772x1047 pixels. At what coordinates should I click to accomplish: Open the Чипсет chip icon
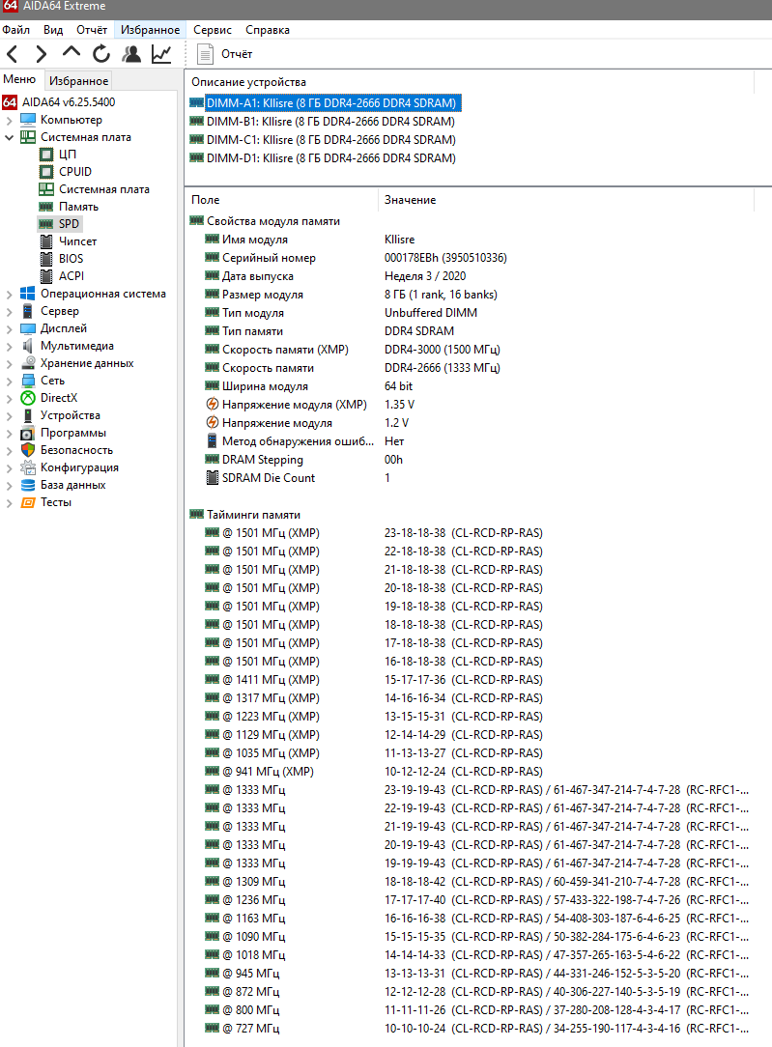tap(46, 241)
